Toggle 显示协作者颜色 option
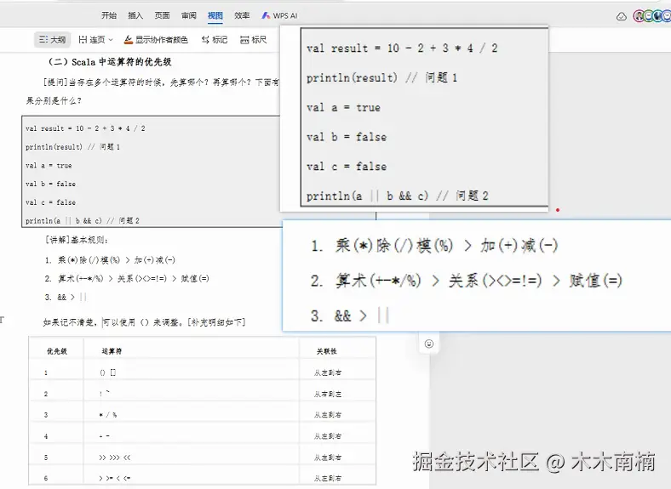671x489 pixels. pyautogui.click(x=156, y=40)
